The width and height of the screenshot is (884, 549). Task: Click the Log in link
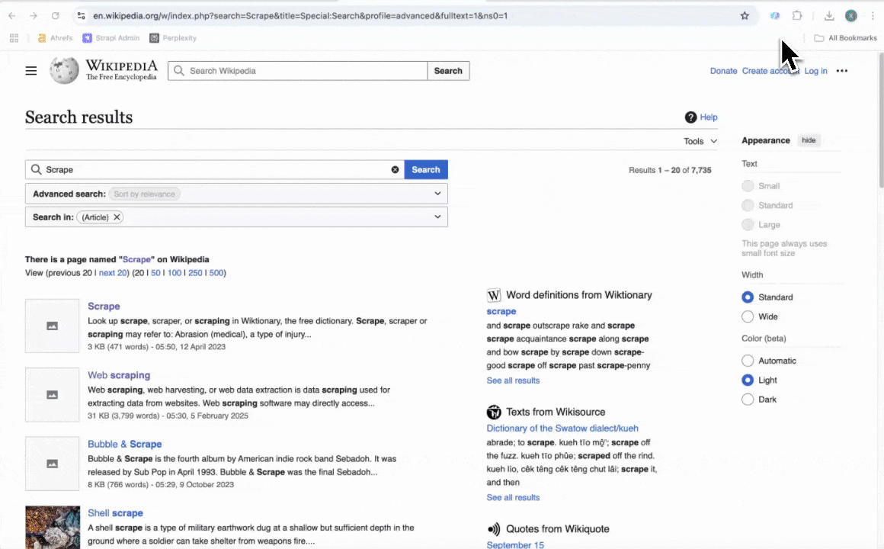[x=815, y=70]
